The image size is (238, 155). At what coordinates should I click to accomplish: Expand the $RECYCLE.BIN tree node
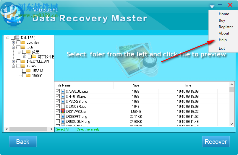tap(13, 61)
